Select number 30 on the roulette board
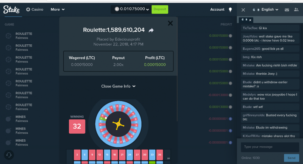Viewport: 303px width, 164px height. tap(145, 155)
